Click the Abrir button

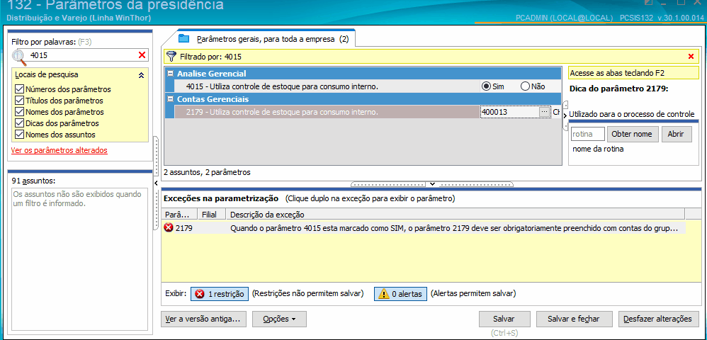[x=676, y=134]
